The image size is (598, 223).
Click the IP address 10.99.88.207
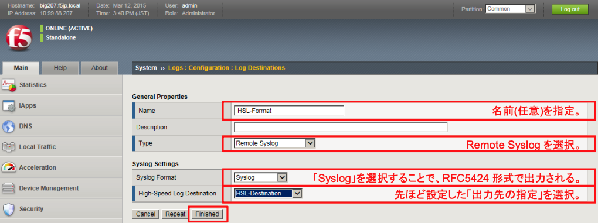[56, 13]
